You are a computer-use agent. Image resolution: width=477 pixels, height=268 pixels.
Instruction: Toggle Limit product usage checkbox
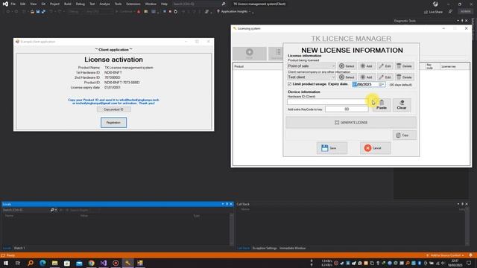point(290,84)
